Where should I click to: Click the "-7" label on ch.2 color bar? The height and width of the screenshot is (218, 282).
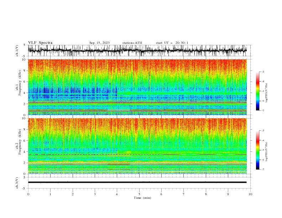pyautogui.click(x=262, y=170)
